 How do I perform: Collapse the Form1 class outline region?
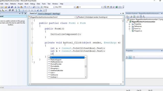[32, 23]
